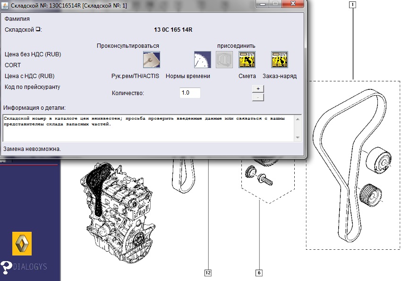The height and width of the screenshot is (281, 410).
Task: Click the Renault logo in sidebar
Action: (22, 244)
